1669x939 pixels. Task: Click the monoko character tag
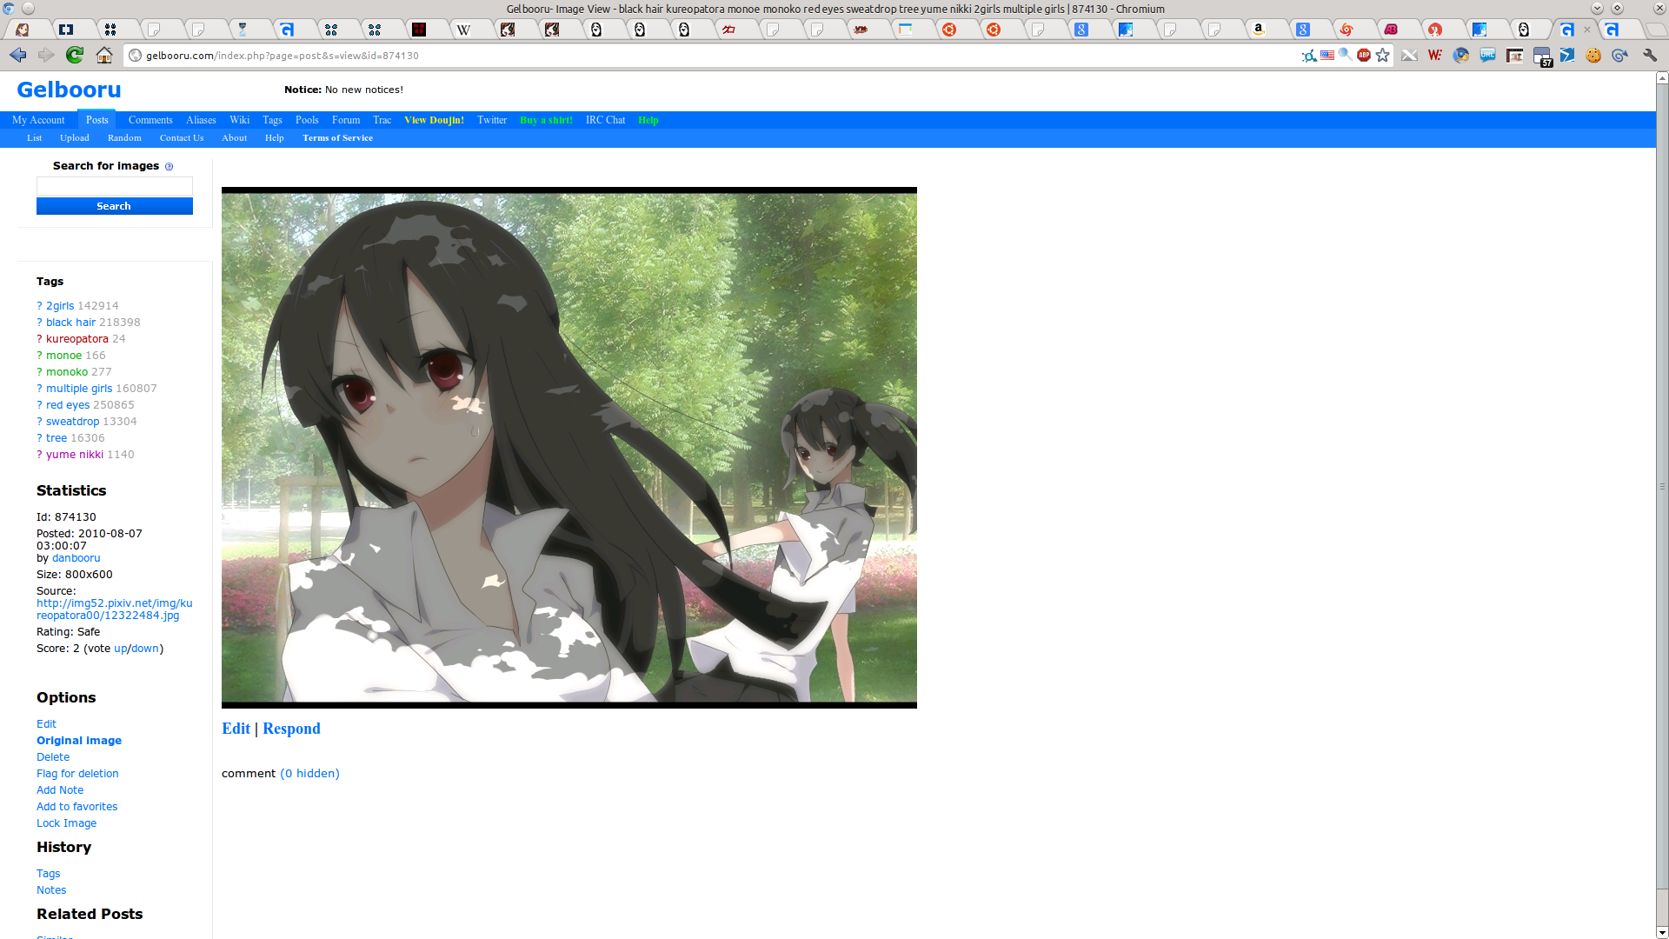tap(67, 372)
